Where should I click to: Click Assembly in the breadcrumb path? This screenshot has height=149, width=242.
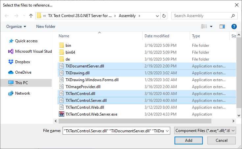coord(127,16)
